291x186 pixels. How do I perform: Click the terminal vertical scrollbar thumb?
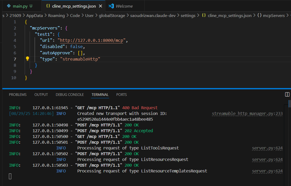[x=290, y=103]
